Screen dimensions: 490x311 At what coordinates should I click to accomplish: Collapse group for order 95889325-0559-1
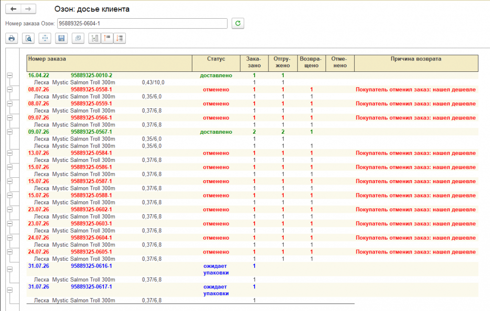point(10,104)
